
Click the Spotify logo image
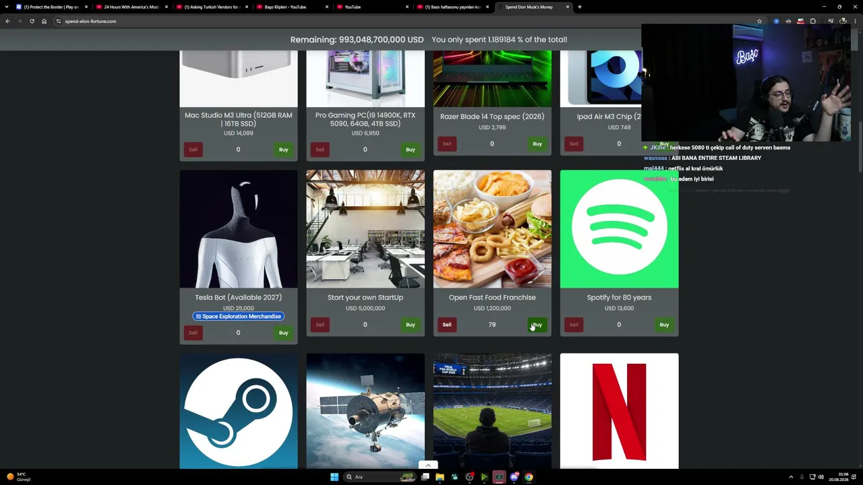(x=619, y=229)
